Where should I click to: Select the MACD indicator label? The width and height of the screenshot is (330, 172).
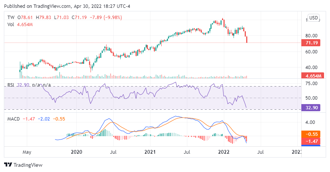click(13, 119)
